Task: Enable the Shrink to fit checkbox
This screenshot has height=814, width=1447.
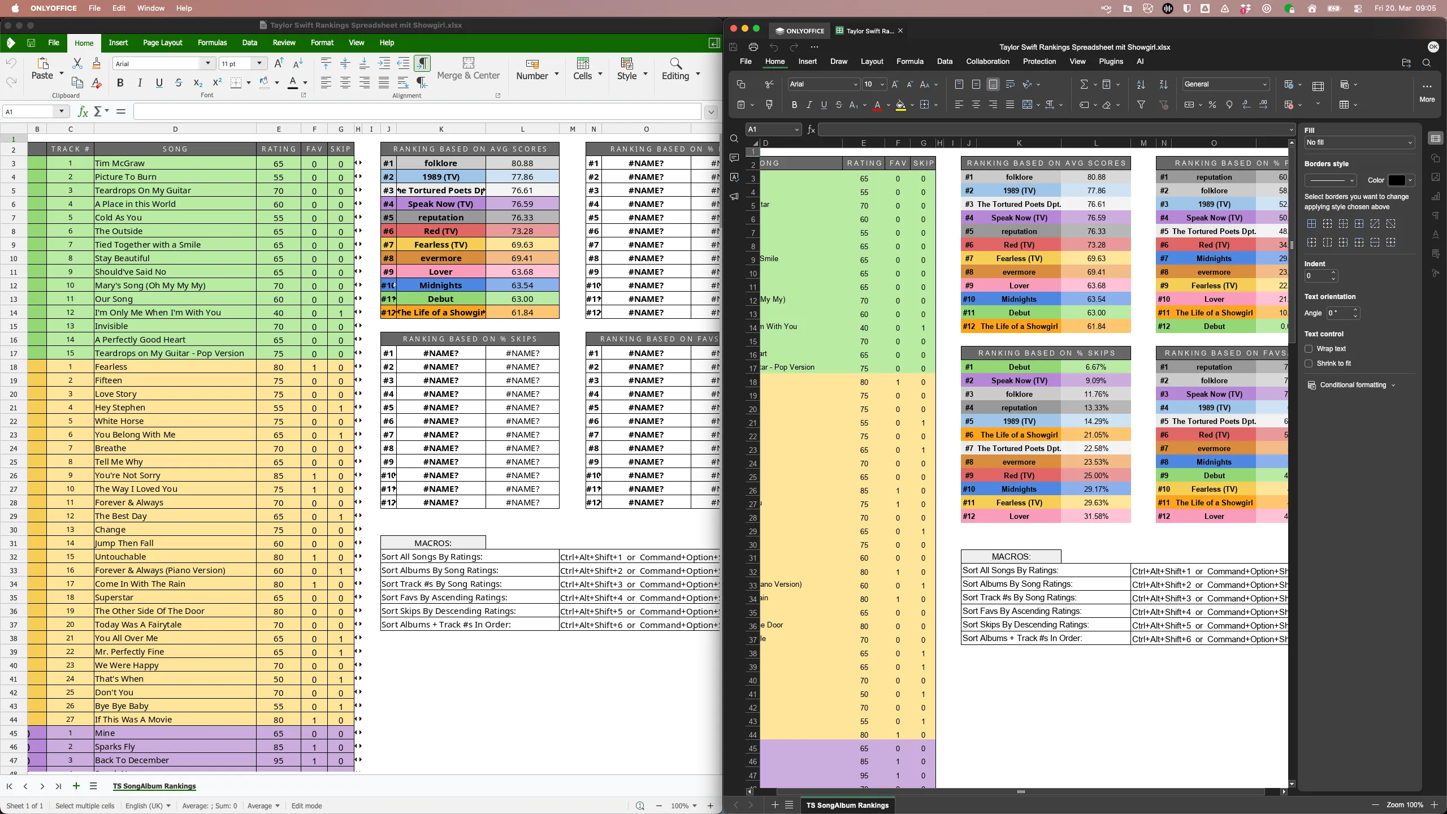Action: pyautogui.click(x=1309, y=363)
